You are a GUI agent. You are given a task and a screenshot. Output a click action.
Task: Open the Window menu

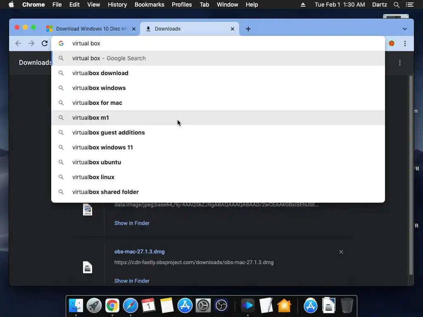228,5
